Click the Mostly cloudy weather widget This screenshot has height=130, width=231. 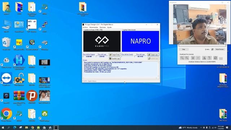(x=188, y=127)
